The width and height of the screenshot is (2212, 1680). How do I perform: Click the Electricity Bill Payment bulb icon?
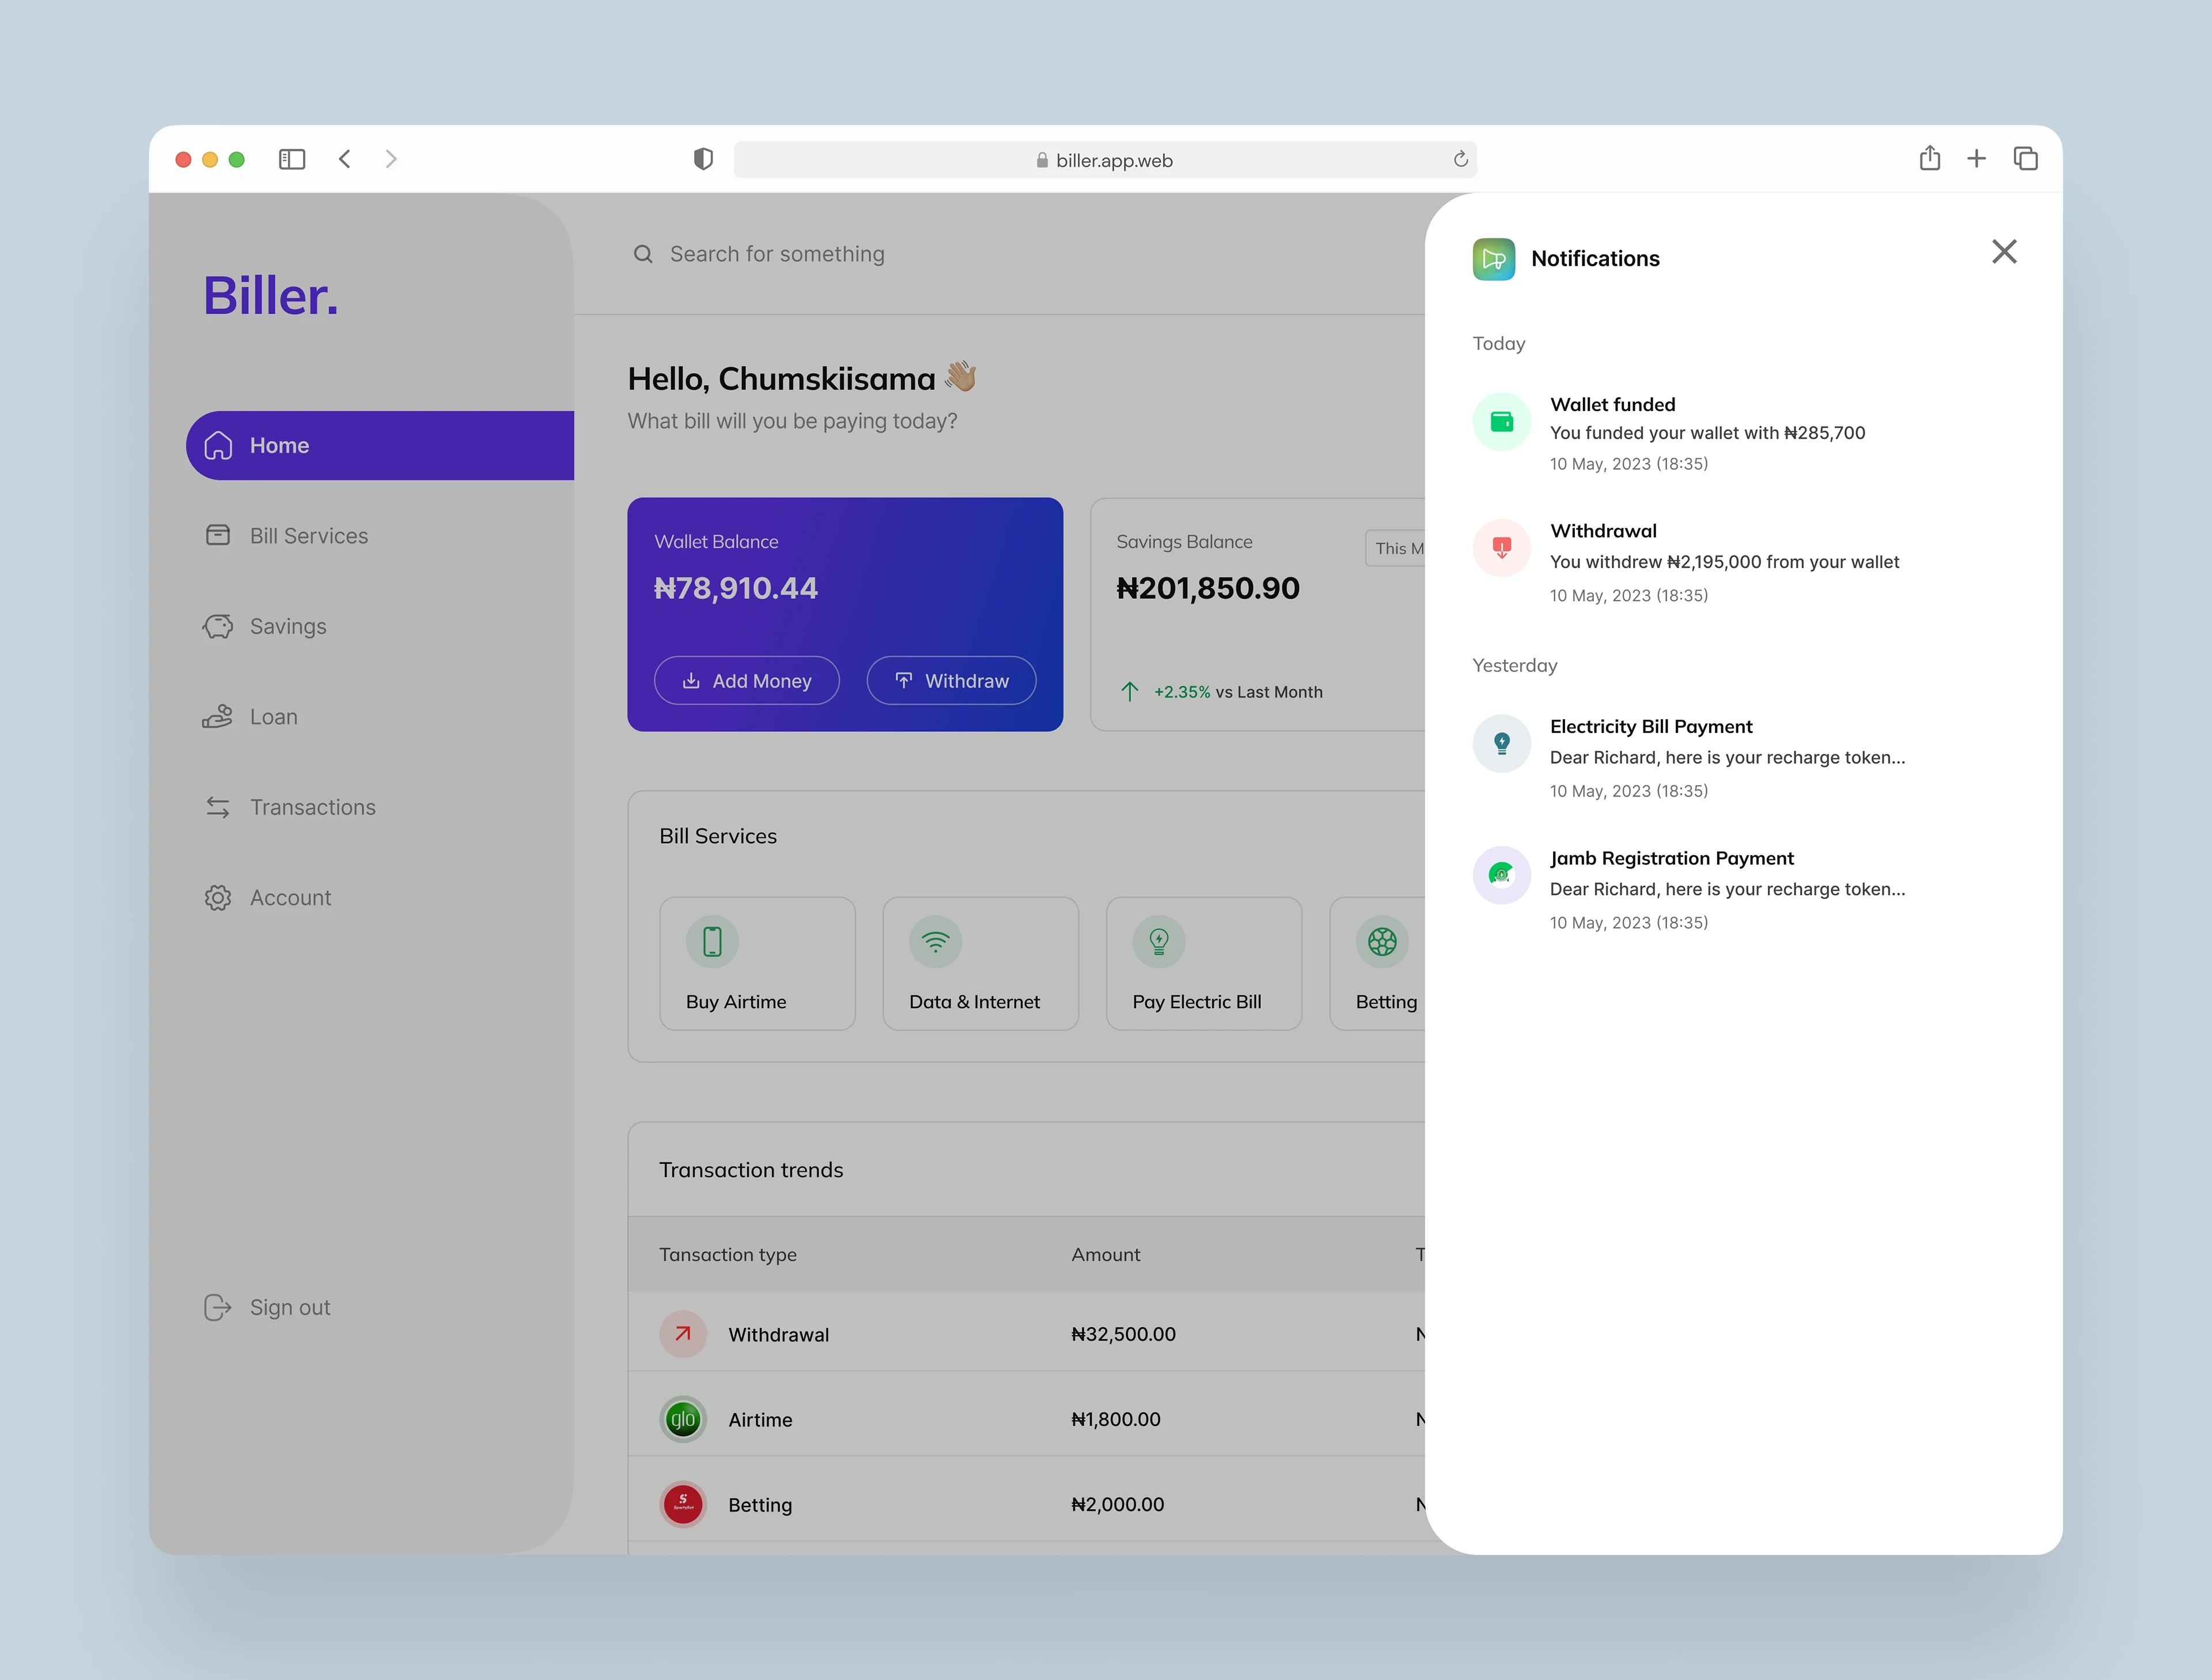1501,743
